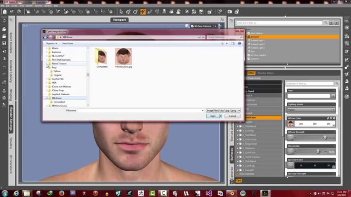This screenshot has width=351, height=197.
Task: Click New folder in the dialog toolbar
Action: pyautogui.click(x=67, y=43)
